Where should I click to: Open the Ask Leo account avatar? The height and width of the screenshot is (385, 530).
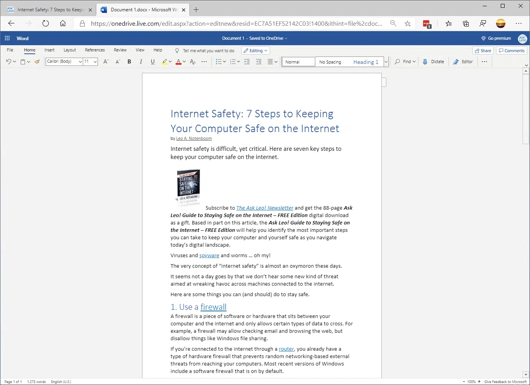click(522, 38)
